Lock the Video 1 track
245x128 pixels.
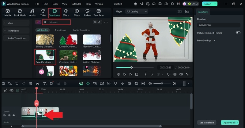[x=4, y=115]
